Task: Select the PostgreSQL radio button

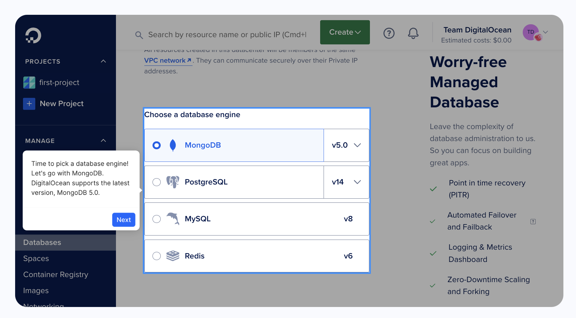Action: pos(157,182)
